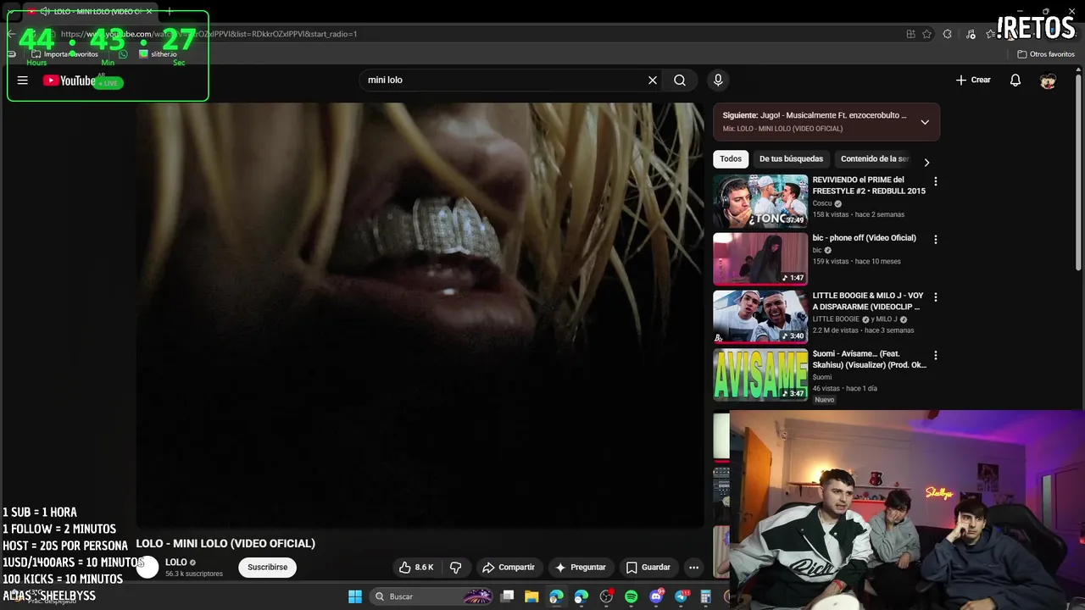The width and height of the screenshot is (1085, 610).
Task: Open Spotify from taskbar
Action: coord(632,596)
